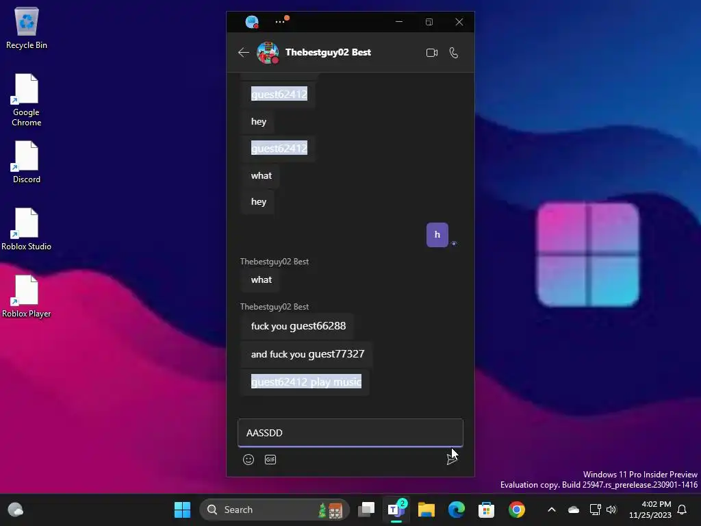This screenshot has width=701, height=526.
Task: Open the Windows Start menu
Action: [x=182, y=510]
